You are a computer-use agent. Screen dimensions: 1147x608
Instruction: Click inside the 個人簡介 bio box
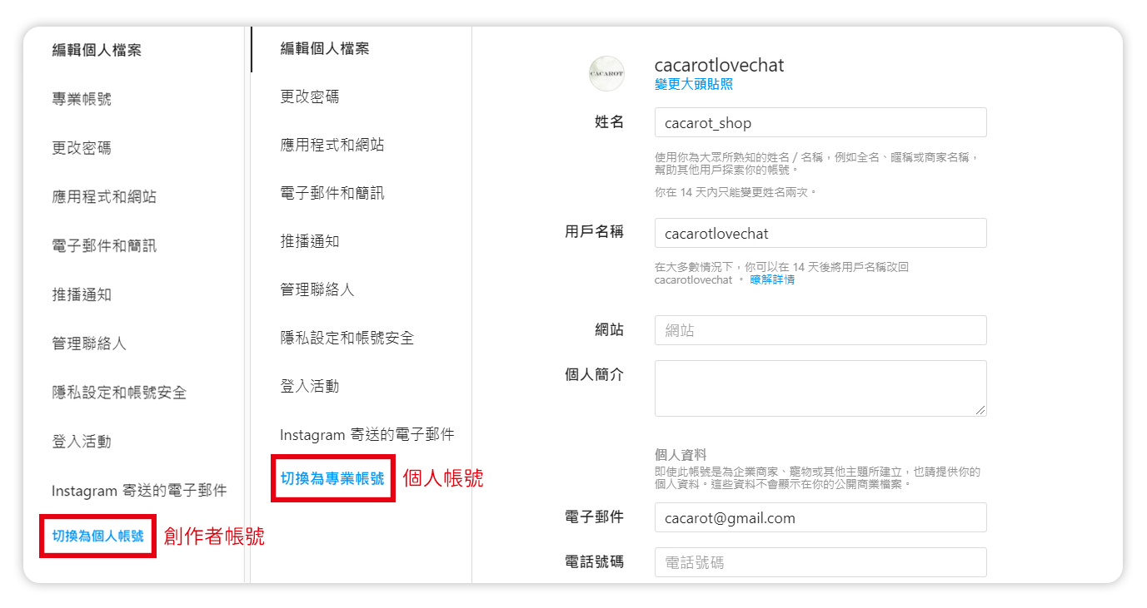pos(820,387)
